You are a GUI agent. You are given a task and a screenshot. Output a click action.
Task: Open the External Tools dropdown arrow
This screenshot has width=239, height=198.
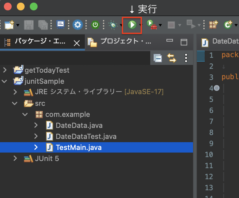[160, 25]
